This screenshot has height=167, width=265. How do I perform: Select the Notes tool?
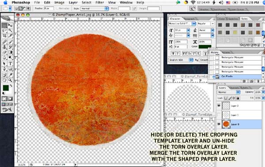coord(4,75)
